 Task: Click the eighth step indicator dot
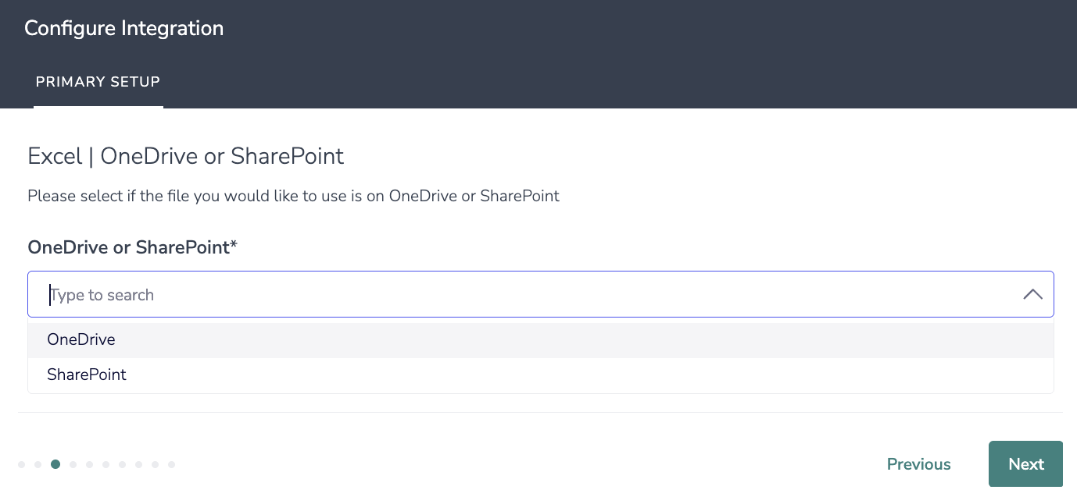[138, 464]
